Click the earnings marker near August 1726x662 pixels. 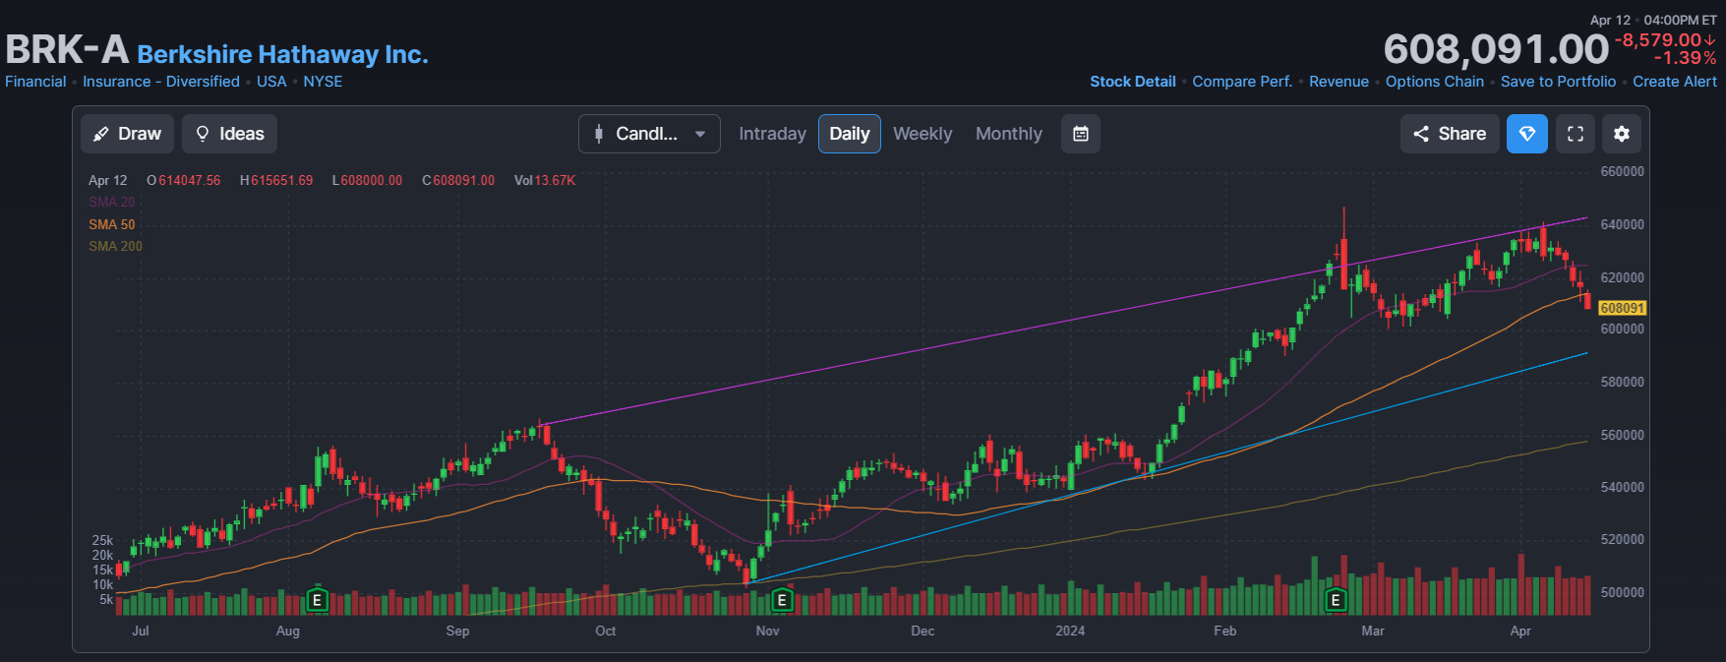coord(317,599)
